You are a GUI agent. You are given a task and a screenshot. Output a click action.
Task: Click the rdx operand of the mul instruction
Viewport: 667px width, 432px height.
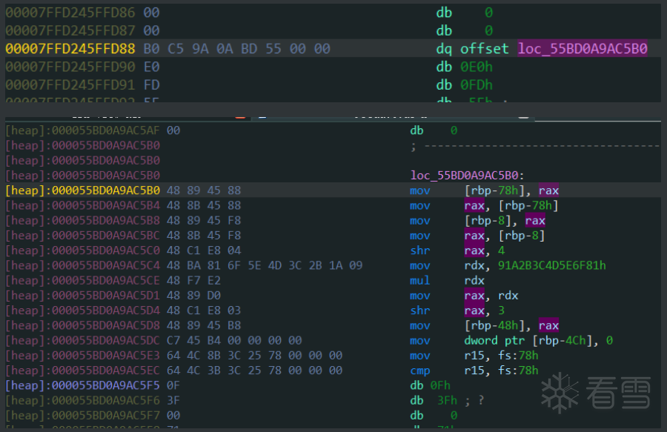tap(474, 280)
